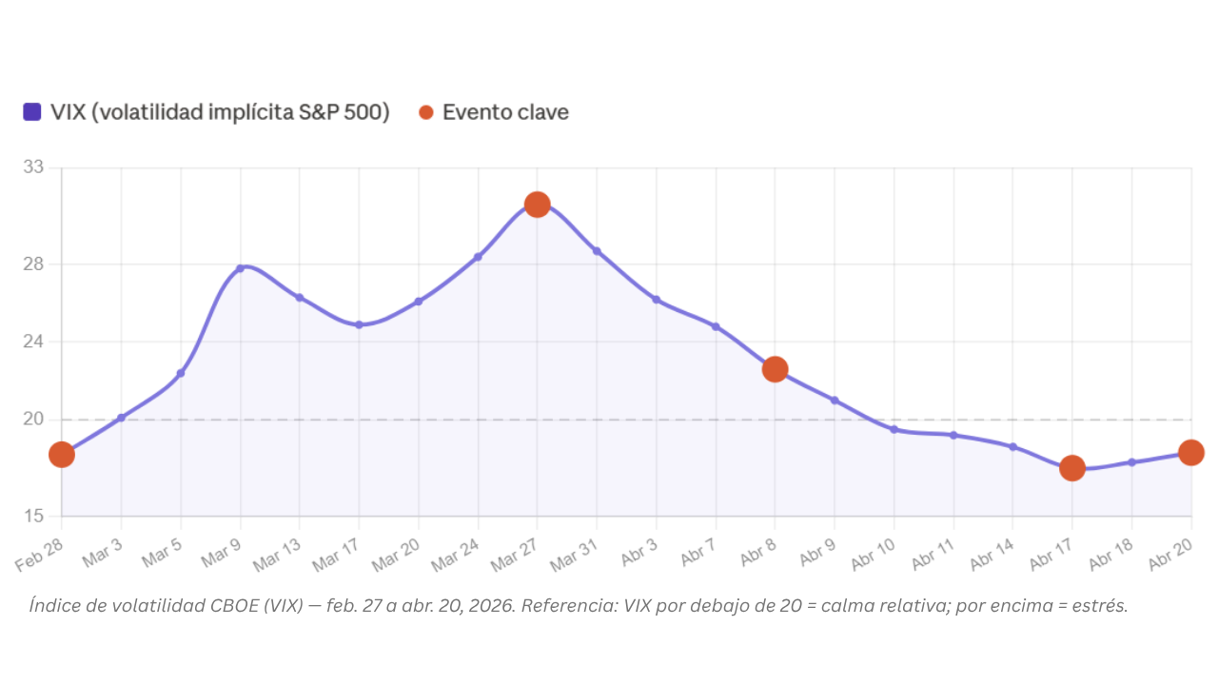Click the VIX data point on Mar 9
The image size is (1218, 685).
[x=240, y=268]
